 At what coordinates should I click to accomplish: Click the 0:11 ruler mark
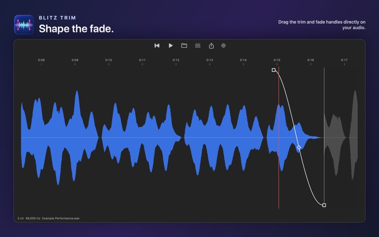[x=142, y=60]
